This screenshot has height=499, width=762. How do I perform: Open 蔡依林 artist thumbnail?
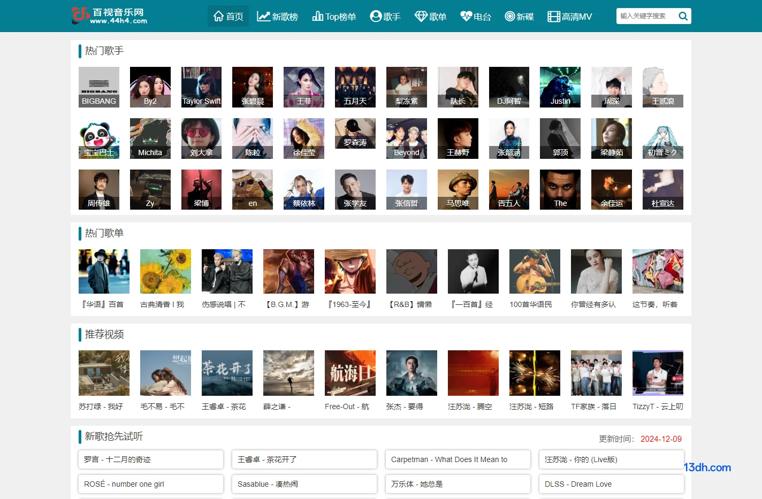pos(304,189)
